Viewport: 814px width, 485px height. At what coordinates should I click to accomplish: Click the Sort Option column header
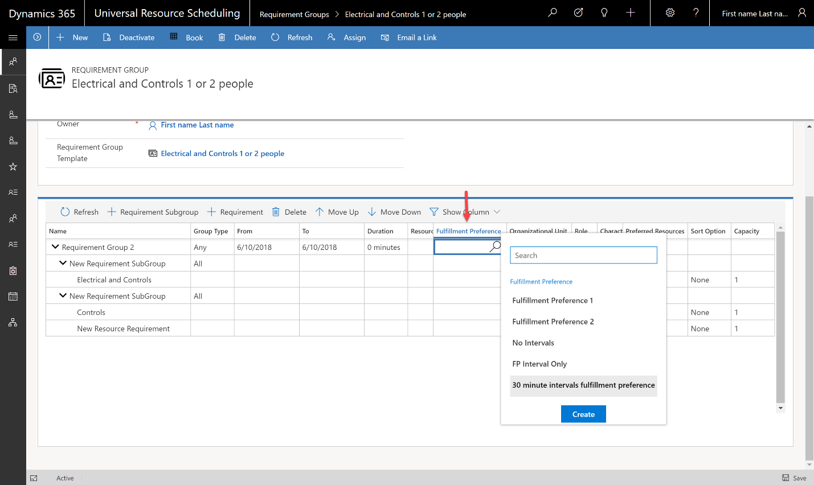click(x=708, y=231)
